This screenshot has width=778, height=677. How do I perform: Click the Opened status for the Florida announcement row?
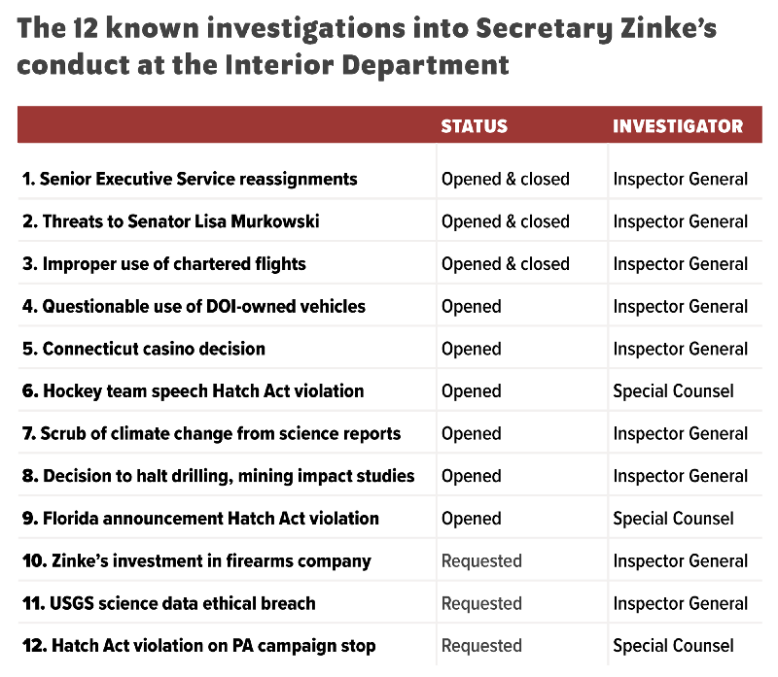point(472,519)
